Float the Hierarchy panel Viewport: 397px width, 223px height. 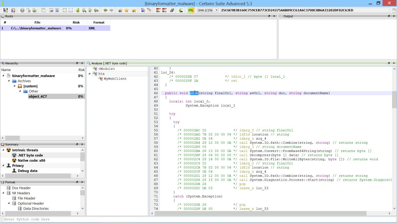click(x=77, y=63)
